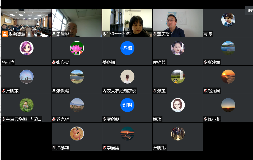Image resolution: width=253 pixels, height=160 pixels.
Task: Select the blue 冬梅 avatar circle
Action: (x=127, y=48)
